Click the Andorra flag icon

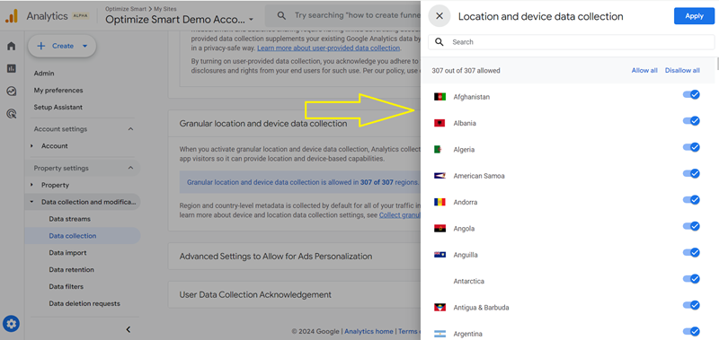[x=439, y=202]
